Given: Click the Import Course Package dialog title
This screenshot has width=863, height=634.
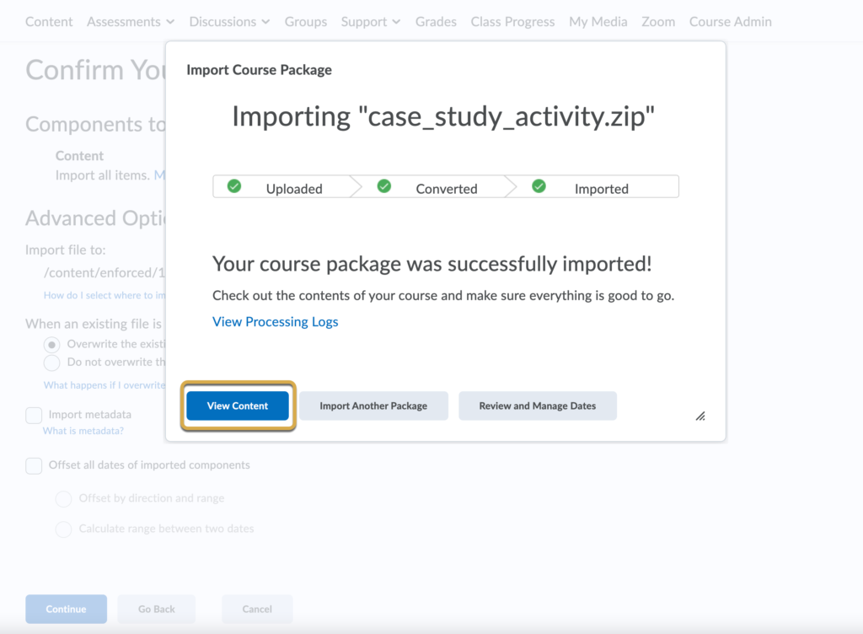Looking at the screenshot, I should (260, 70).
